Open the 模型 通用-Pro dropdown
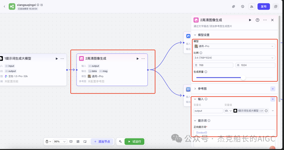This screenshot has width=284, height=150. pyautogui.click(x=234, y=46)
